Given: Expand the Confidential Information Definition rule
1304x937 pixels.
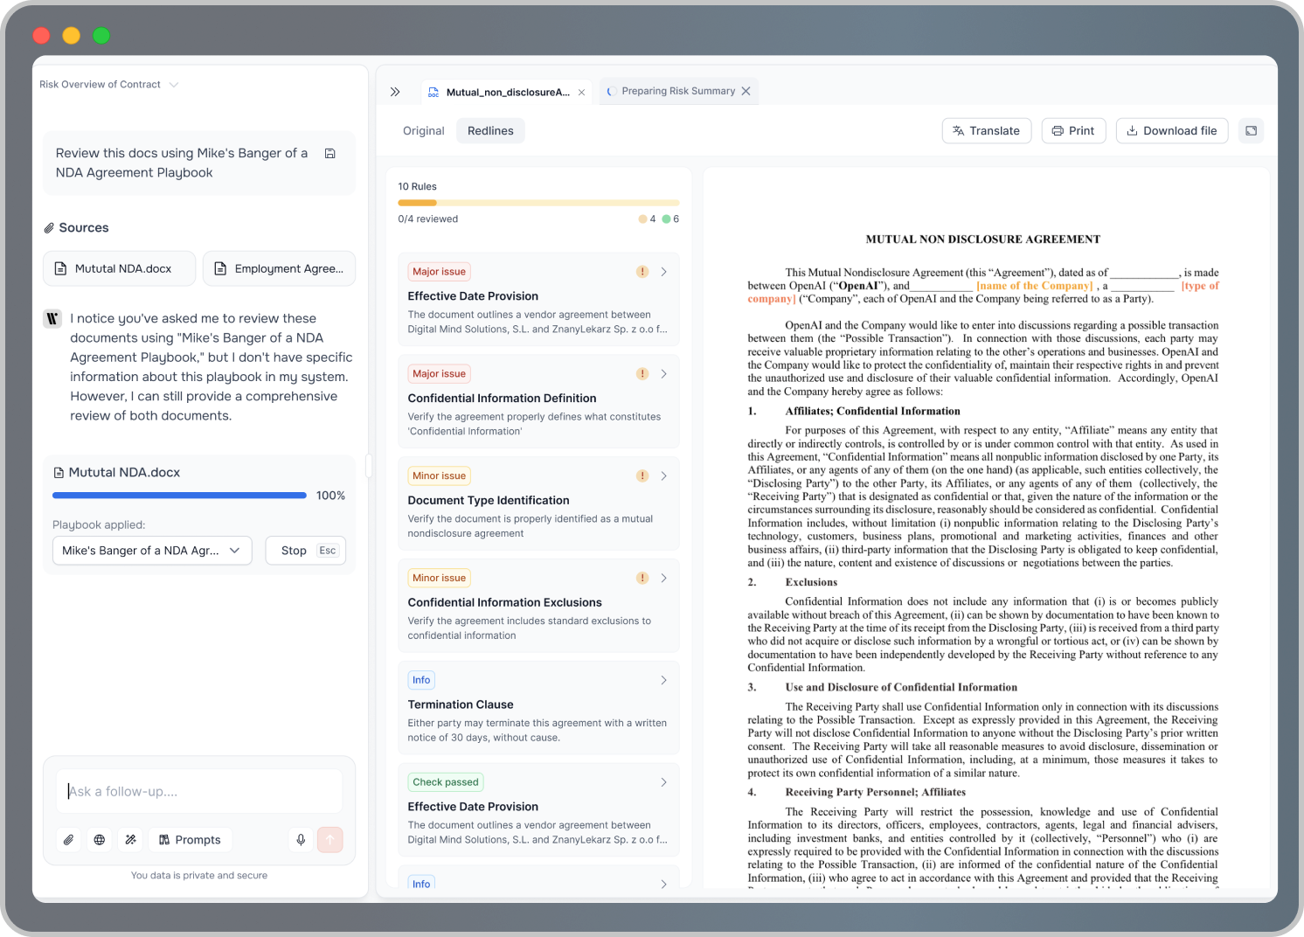Looking at the screenshot, I should pos(663,374).
